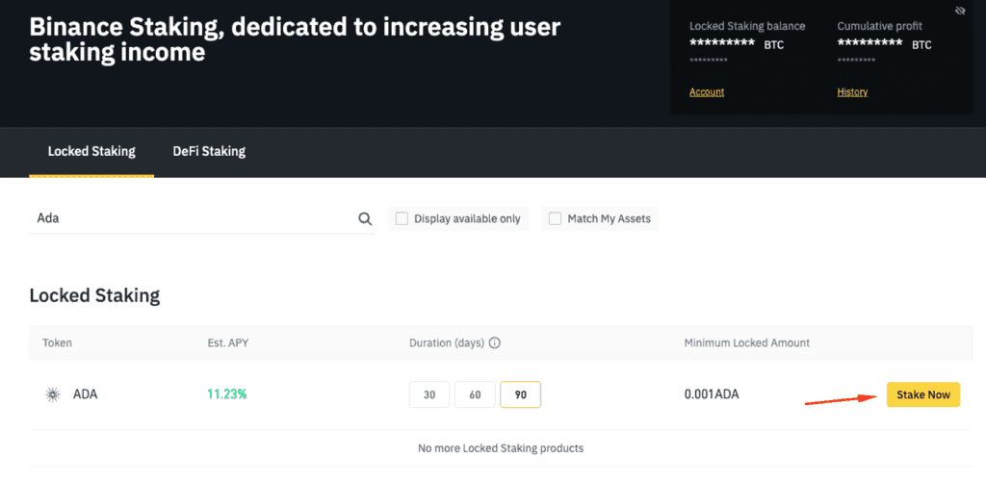Click the Stake Now button
The width and height of the screenshot is (986, 482).
923,394
